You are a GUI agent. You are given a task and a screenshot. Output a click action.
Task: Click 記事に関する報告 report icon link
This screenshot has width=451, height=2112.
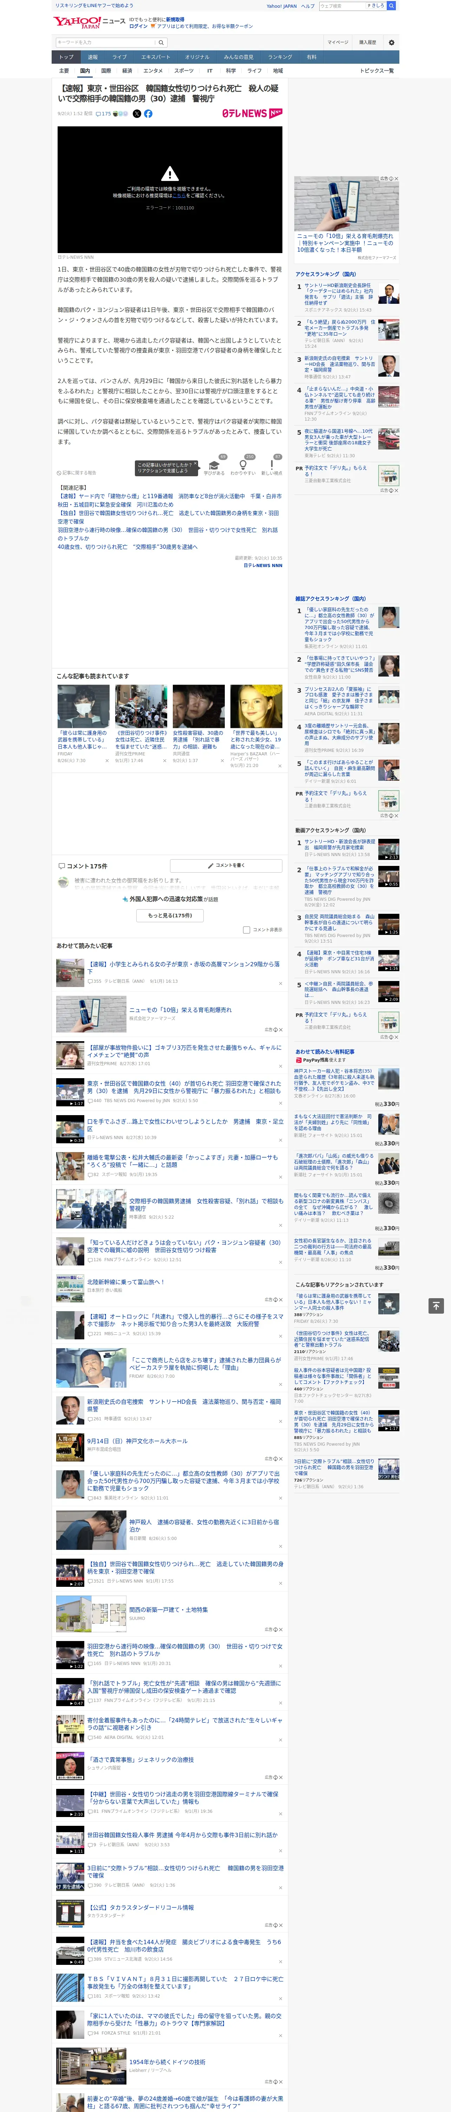click(x=77, y=473)
